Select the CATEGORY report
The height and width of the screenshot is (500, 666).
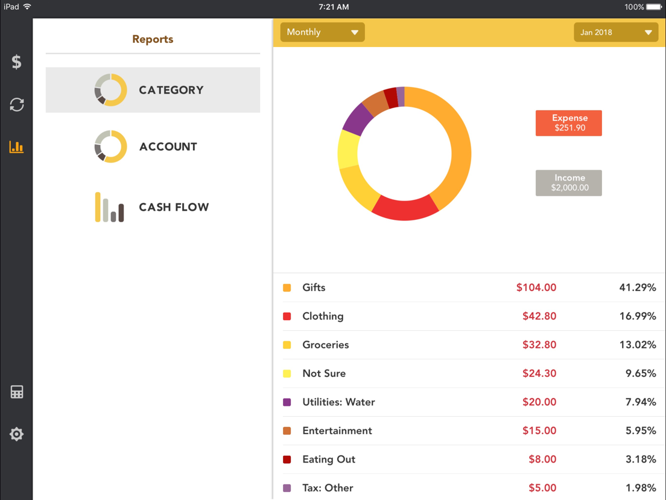153,90
